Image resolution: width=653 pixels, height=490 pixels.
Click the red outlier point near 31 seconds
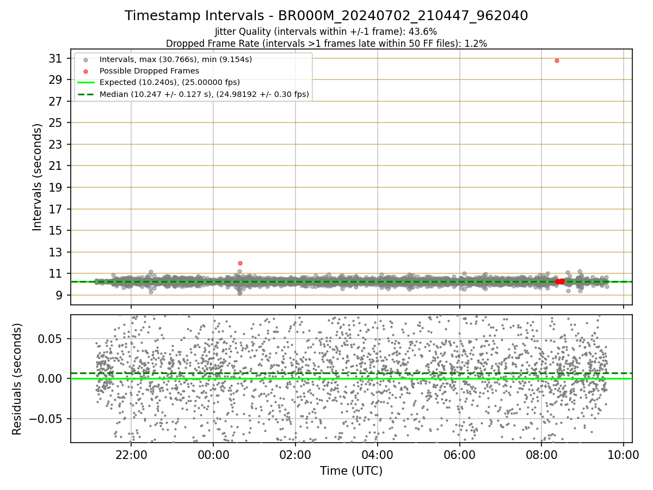tap(557, 60)
